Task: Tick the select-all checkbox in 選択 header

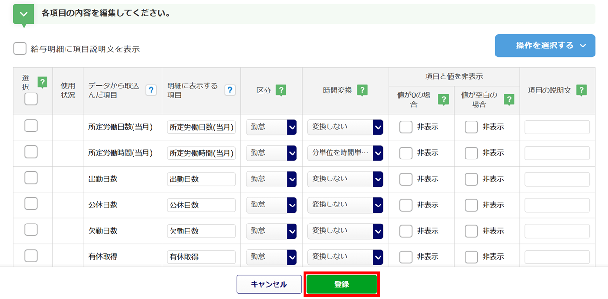Action: tap(31, 99)
